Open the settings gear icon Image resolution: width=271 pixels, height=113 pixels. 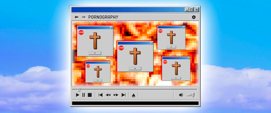(x=194, y=17)
